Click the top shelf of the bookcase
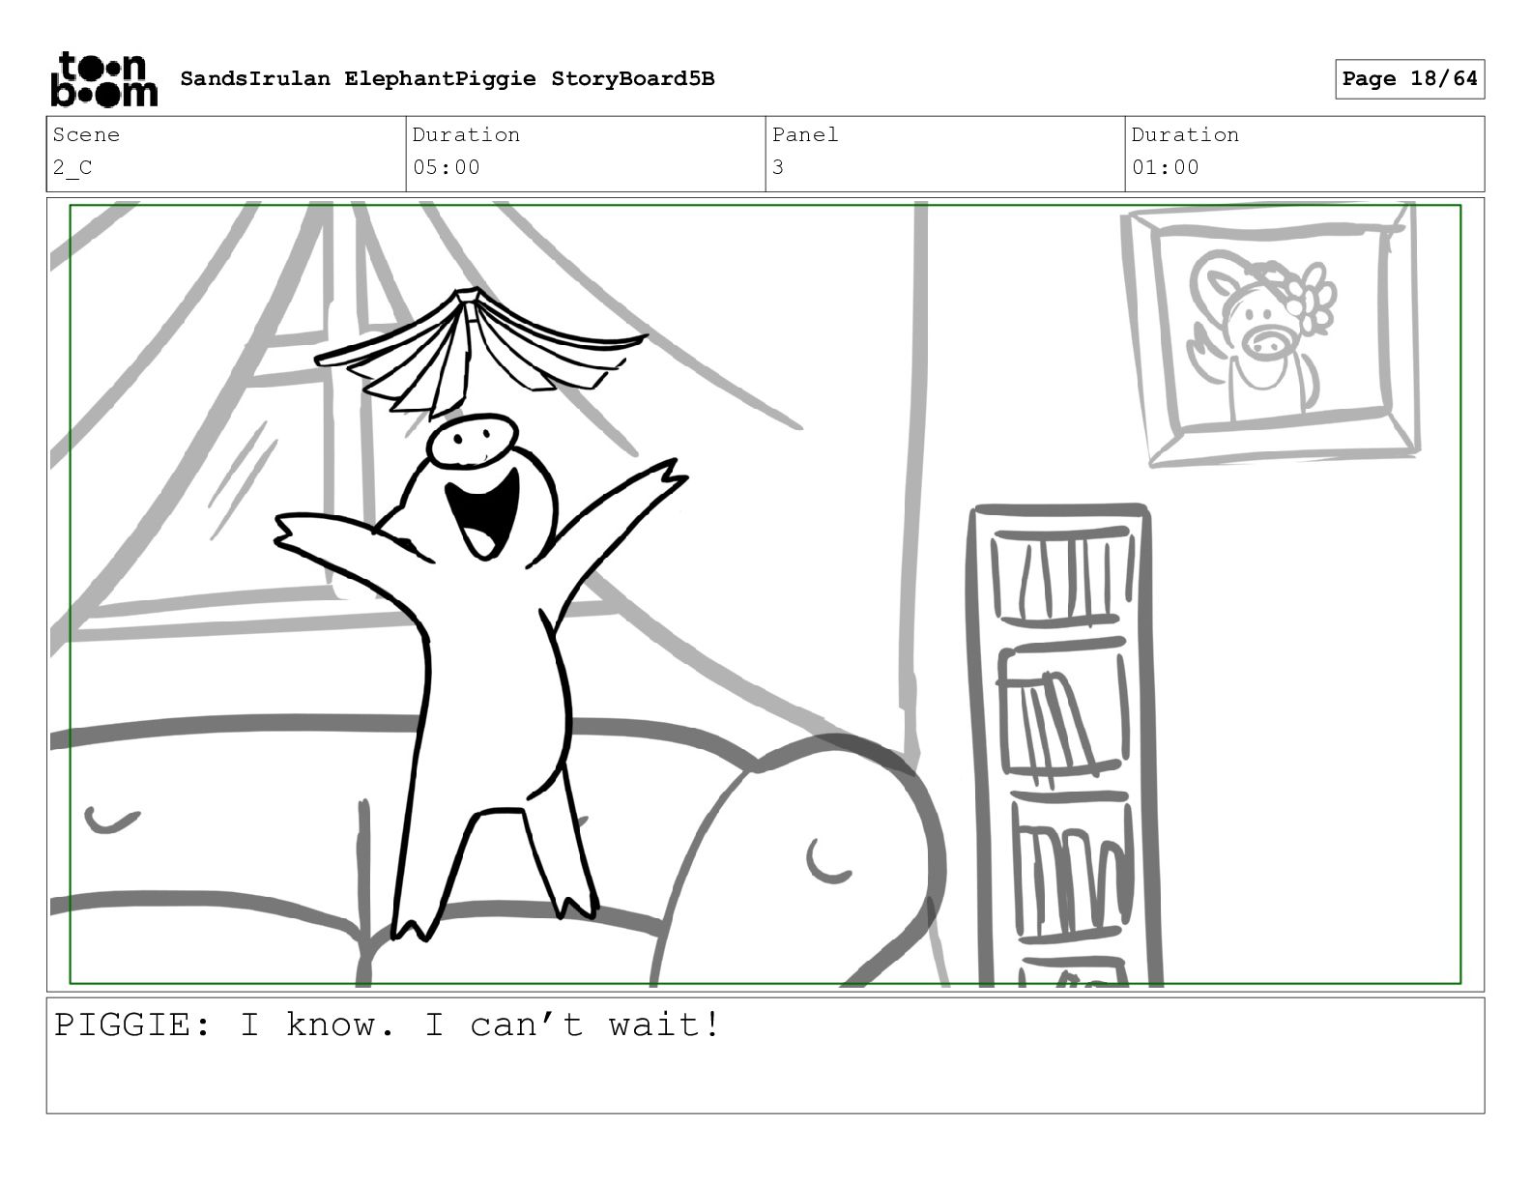1531x1183 pixels. [x=1063, y=575]
